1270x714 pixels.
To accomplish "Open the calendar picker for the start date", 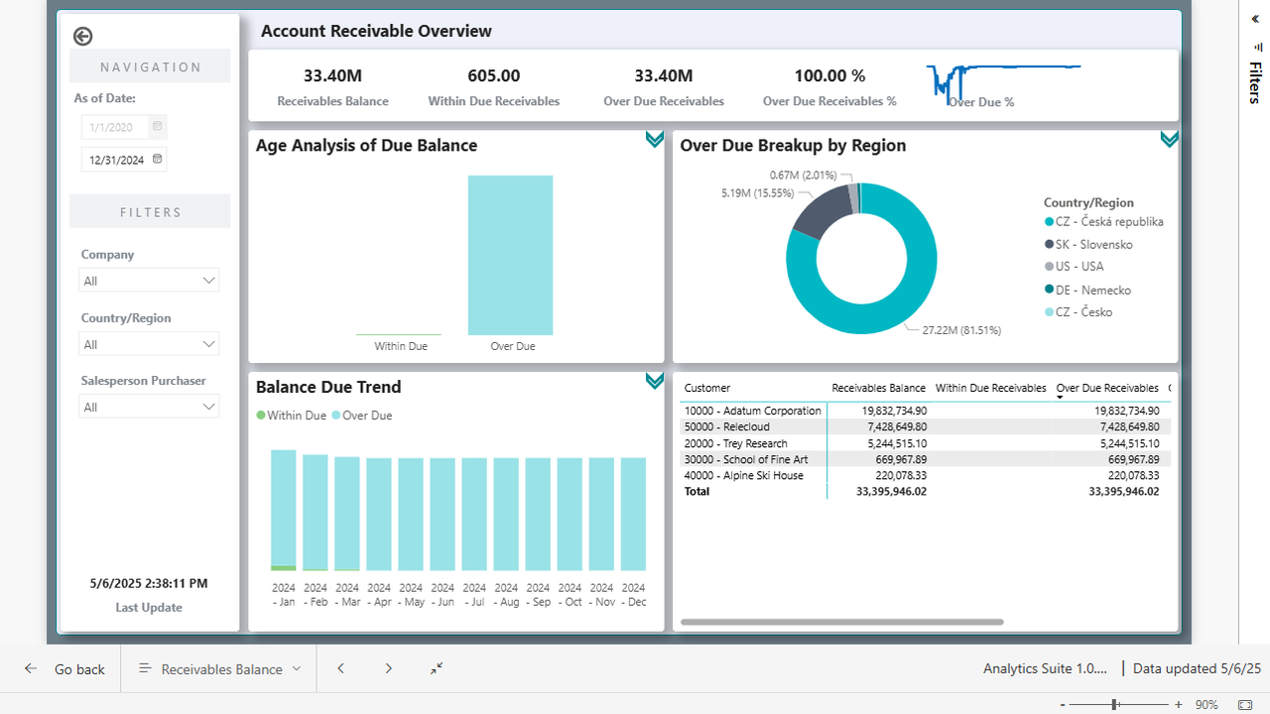I will pos(157,127).
